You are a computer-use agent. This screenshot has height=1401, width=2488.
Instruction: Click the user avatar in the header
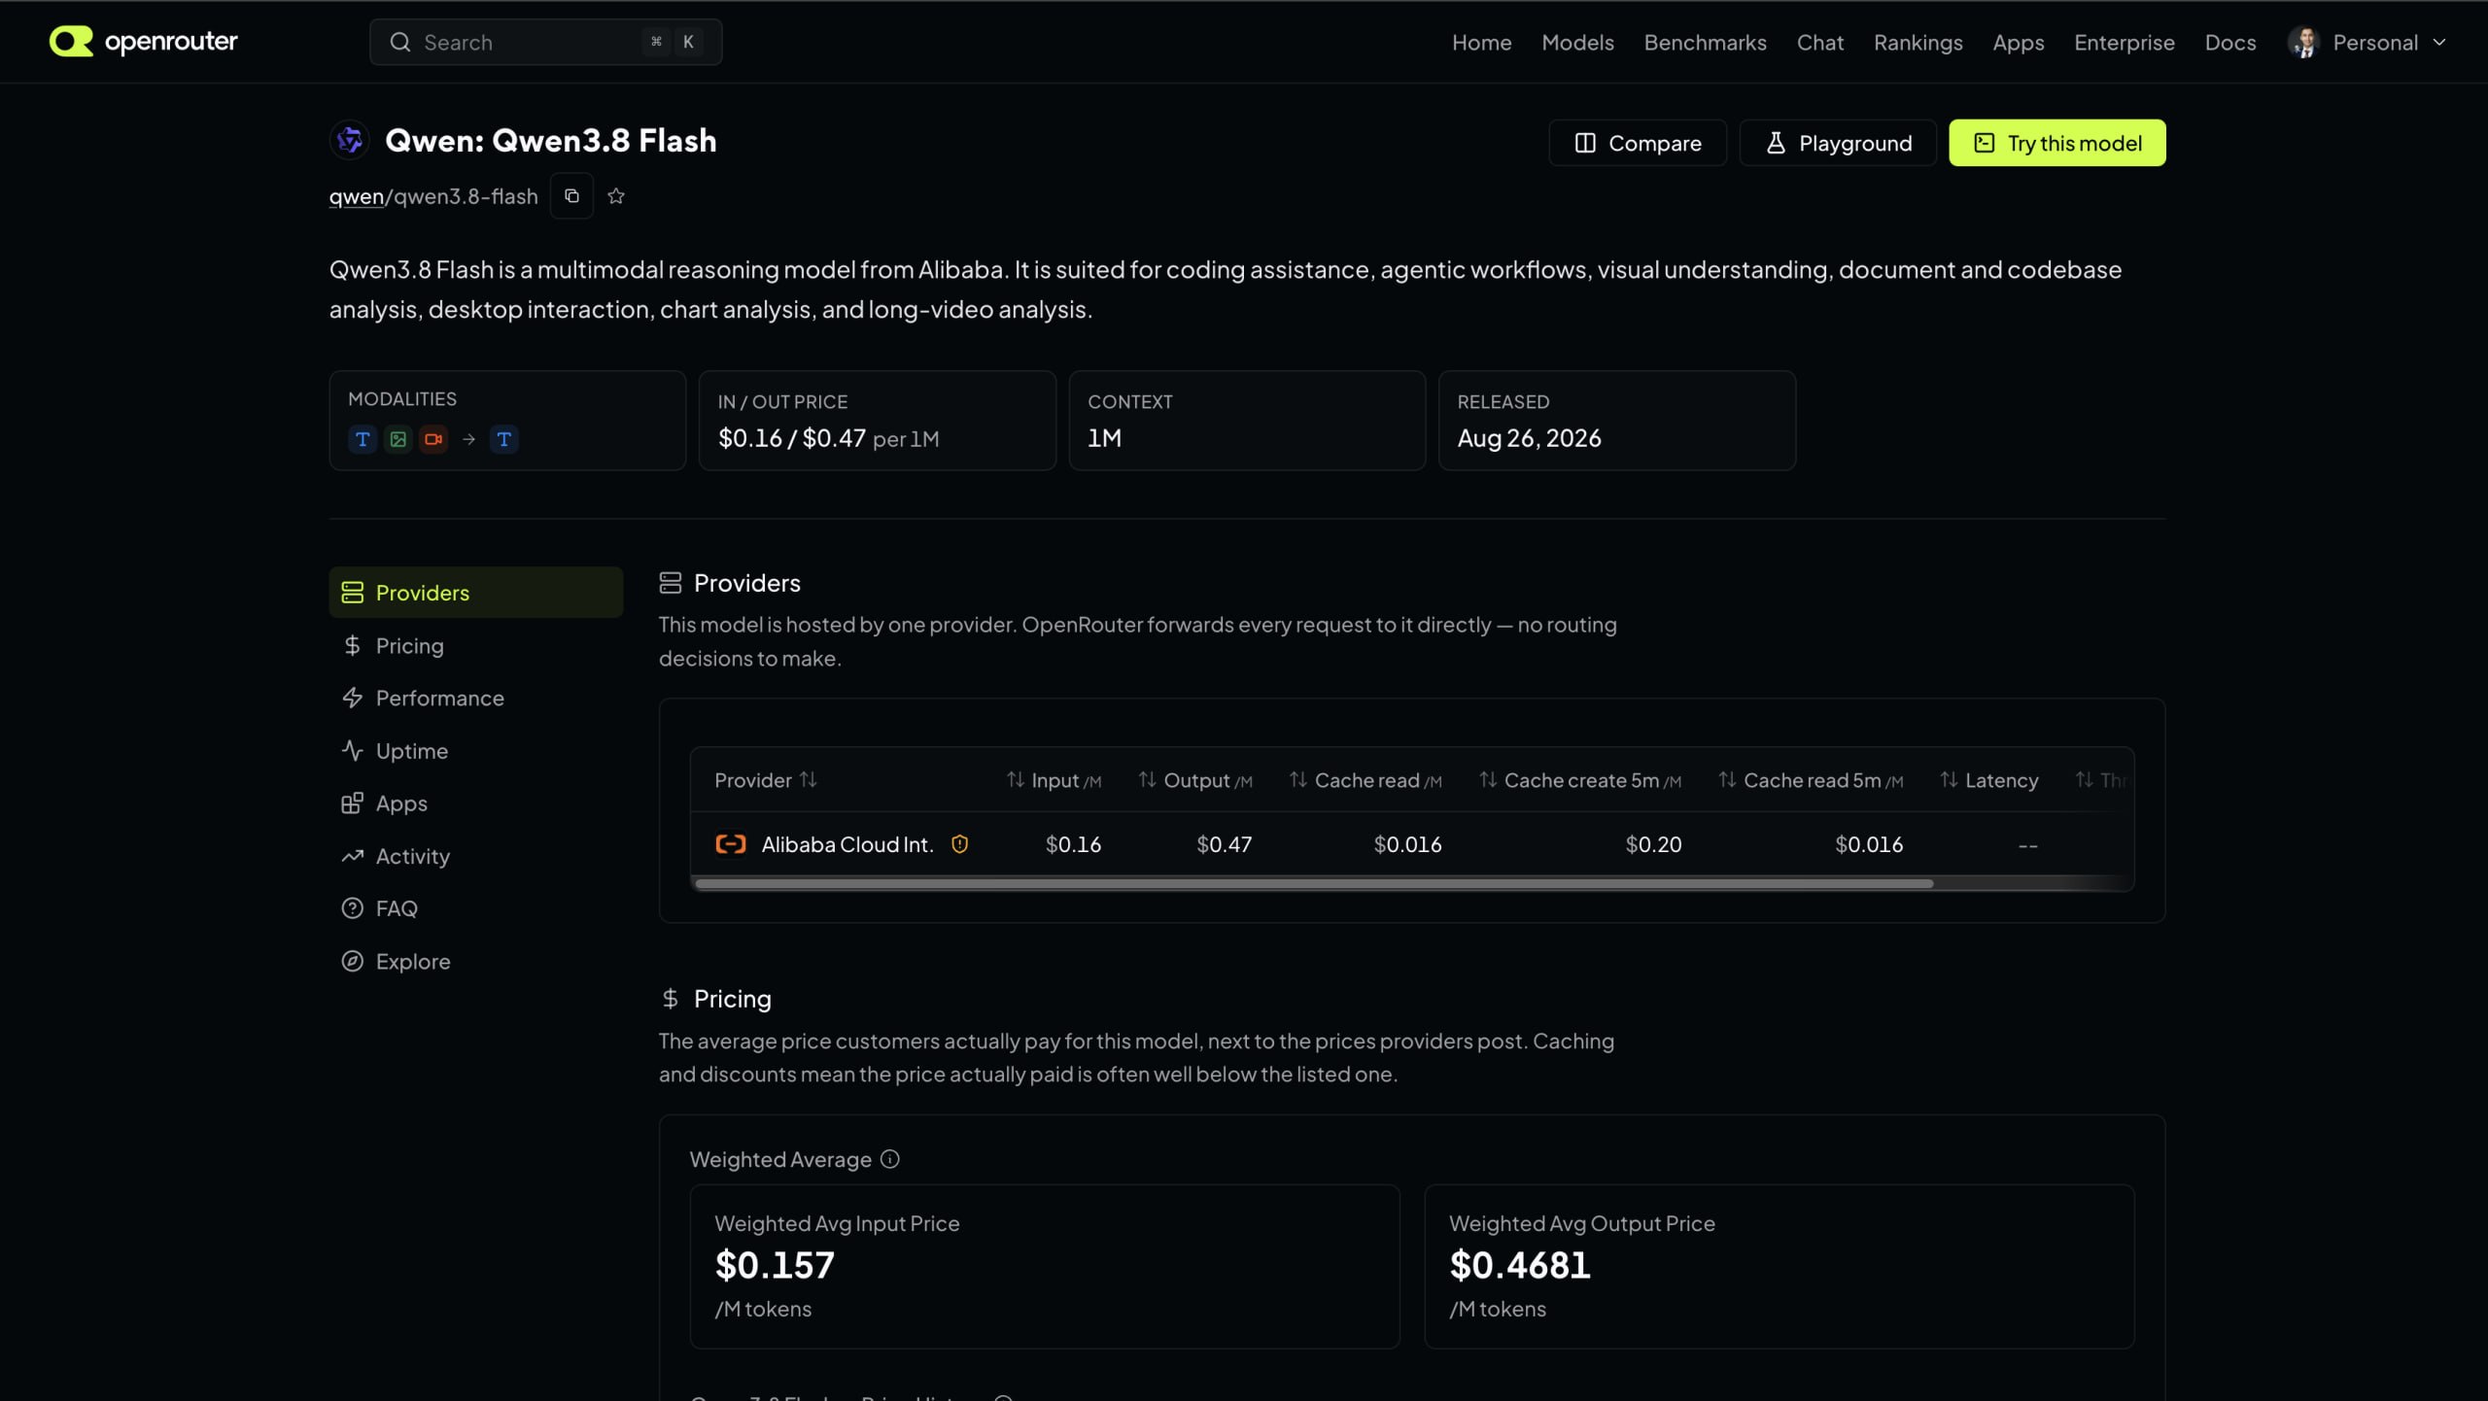coord(2304,42)
